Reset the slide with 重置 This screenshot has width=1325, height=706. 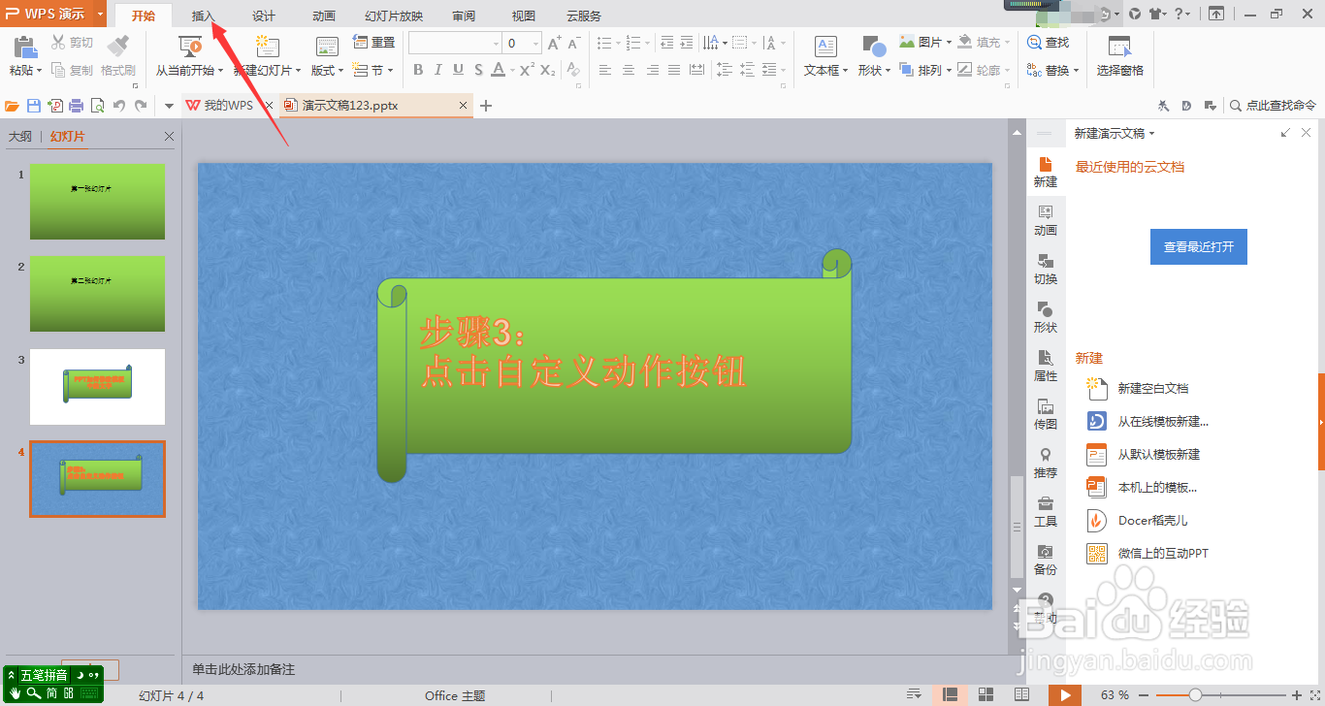click(x=374, y=43)
